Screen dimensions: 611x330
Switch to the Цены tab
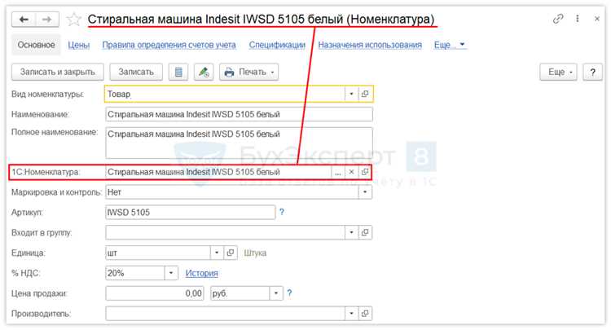pos(79,45)
